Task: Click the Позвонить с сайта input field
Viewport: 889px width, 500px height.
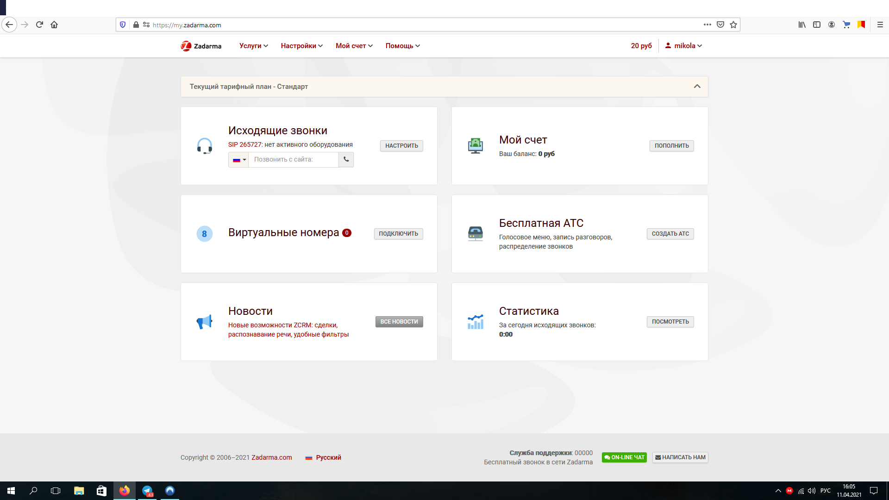Action: tap(293, 160)
